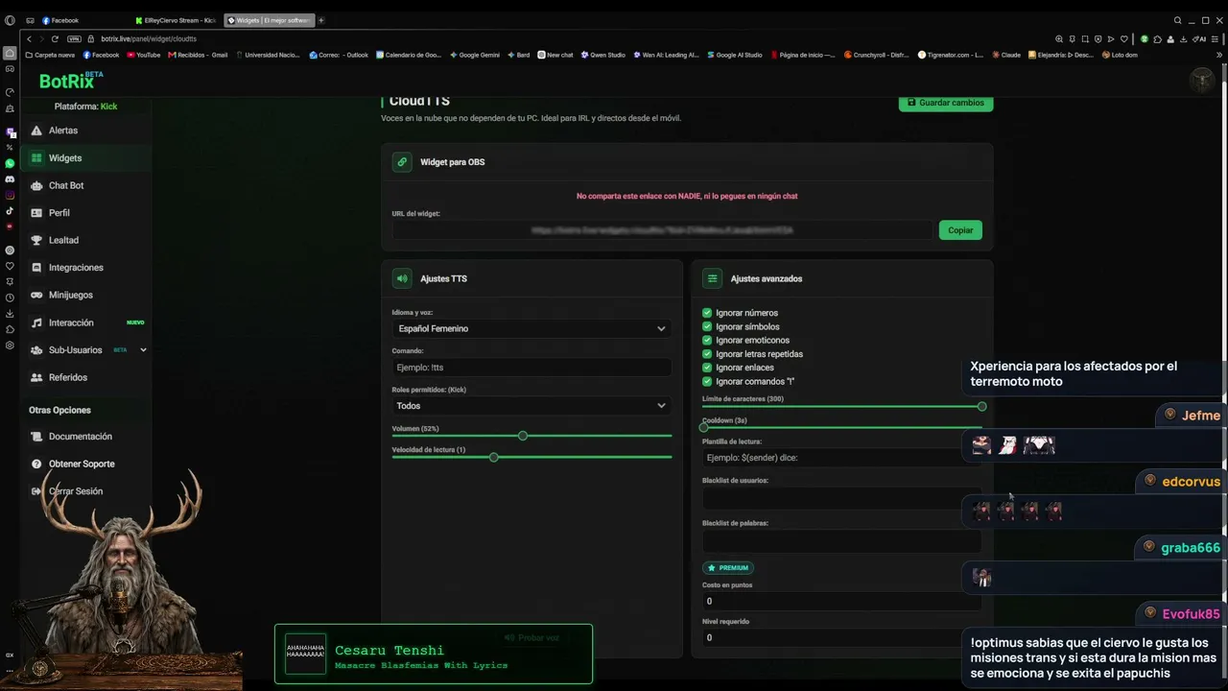Toggle Ignorar símbolos checkbox
The height and width of the screenshot is (691, 1228).
(x=707, y=326)
